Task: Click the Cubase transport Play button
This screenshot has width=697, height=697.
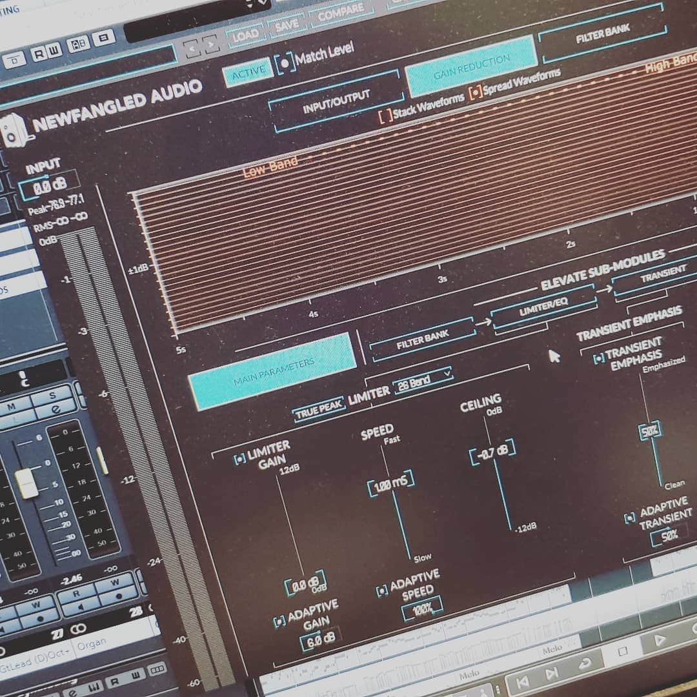Action: [660, 640]
